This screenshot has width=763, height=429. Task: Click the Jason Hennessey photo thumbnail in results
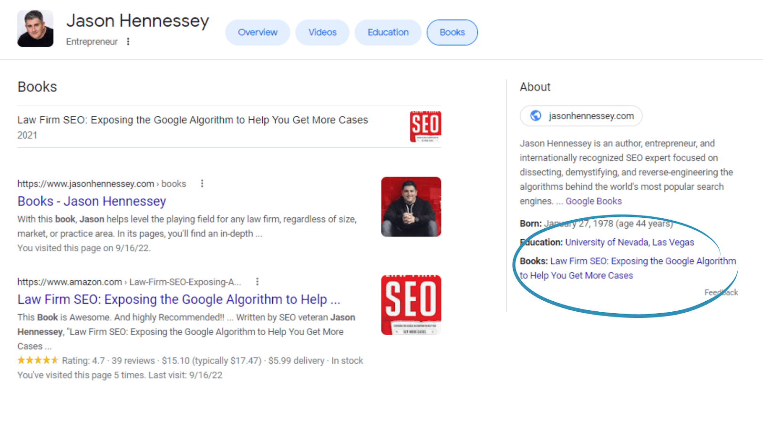[411, 207]
